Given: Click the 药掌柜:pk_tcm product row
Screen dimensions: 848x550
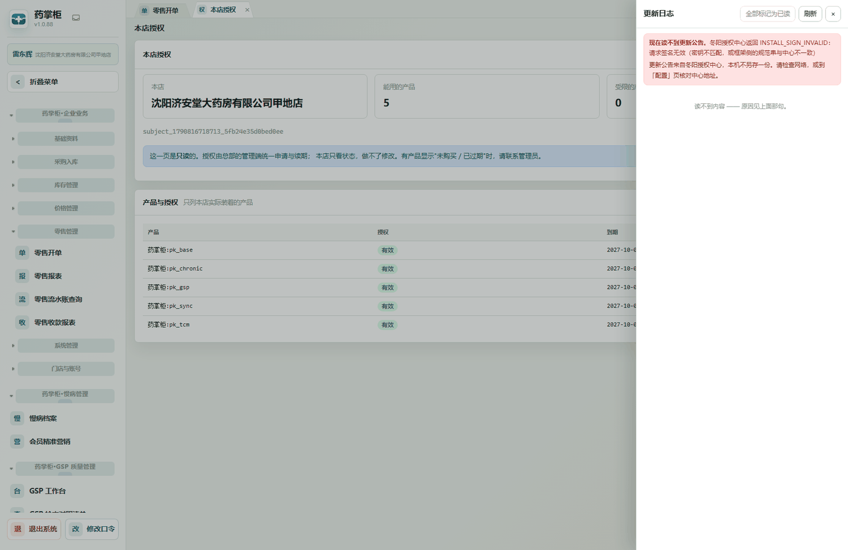Looking at the screenshot, I should tap(390, 324).
